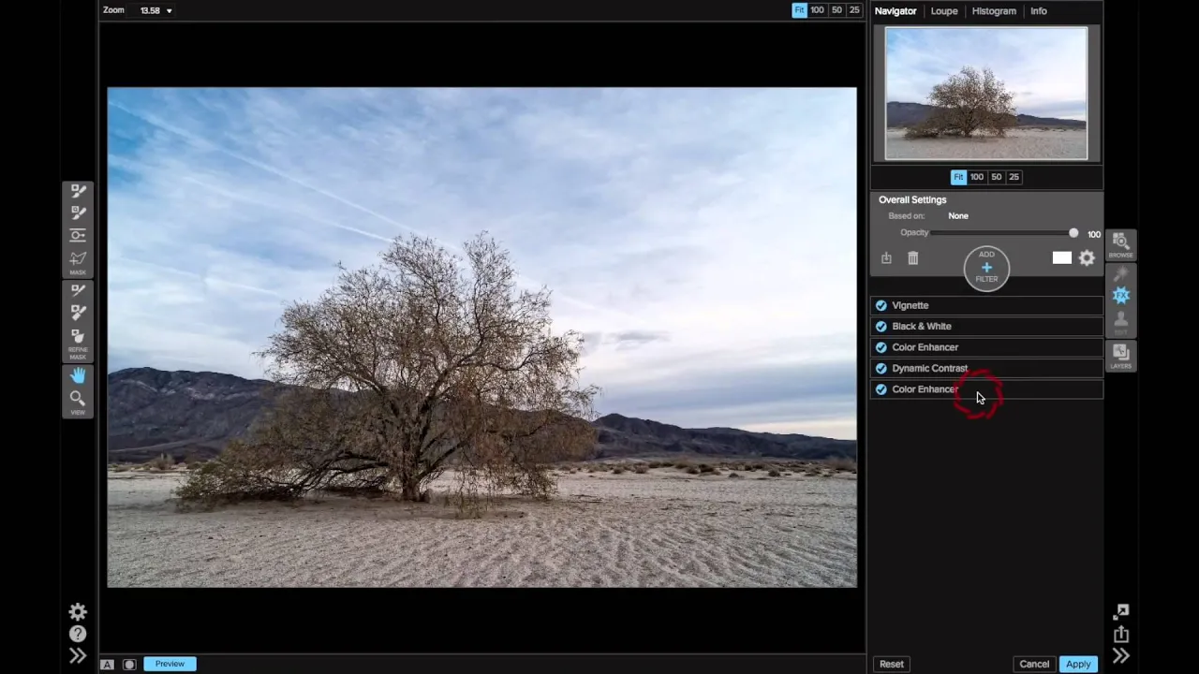
Task: Select 50 zoom in the top toolbar
Action: [x=837, y=10]
